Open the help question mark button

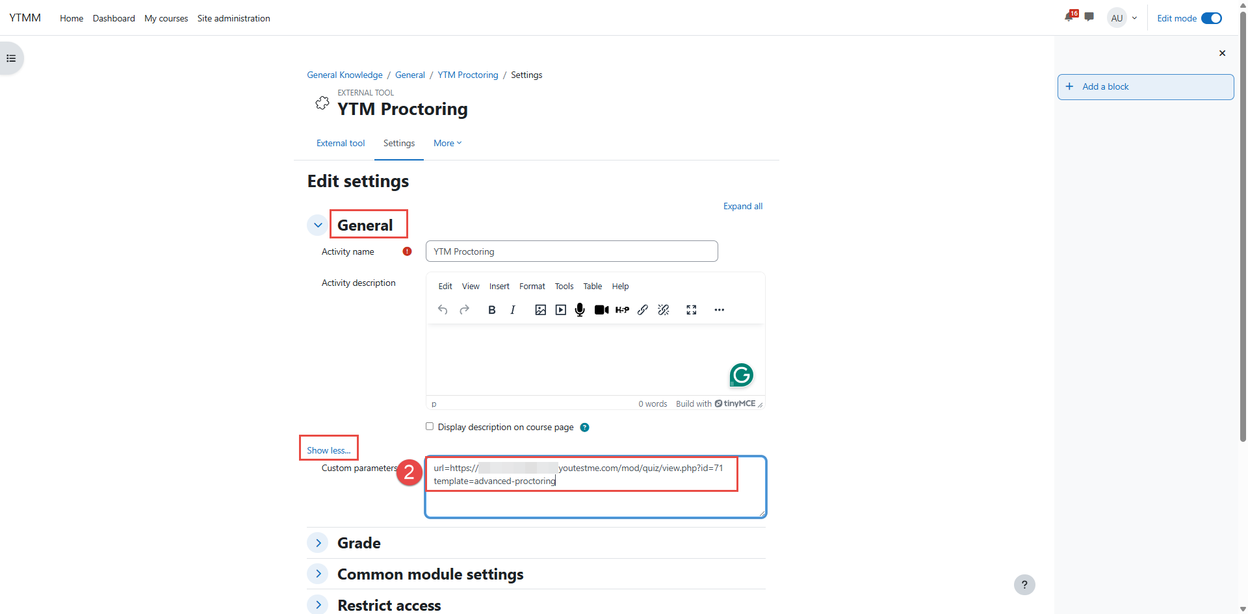pyautogui.click(x=1024, y=585)
